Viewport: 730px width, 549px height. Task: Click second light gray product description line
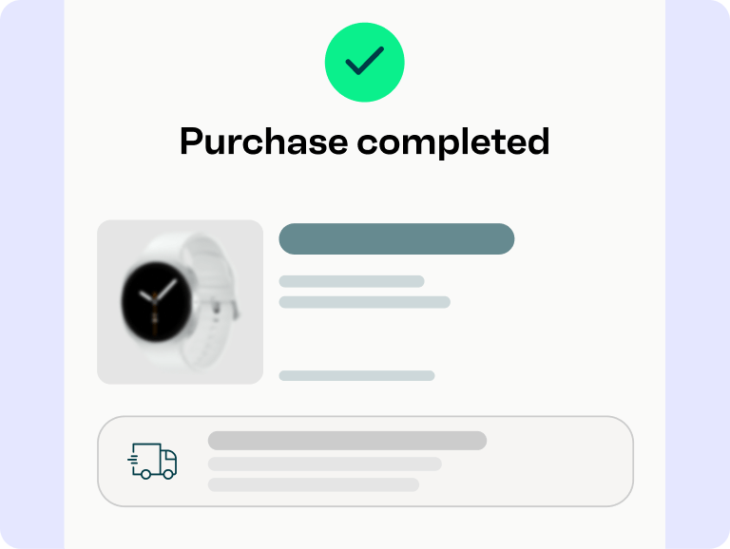[x=365, y=302]
